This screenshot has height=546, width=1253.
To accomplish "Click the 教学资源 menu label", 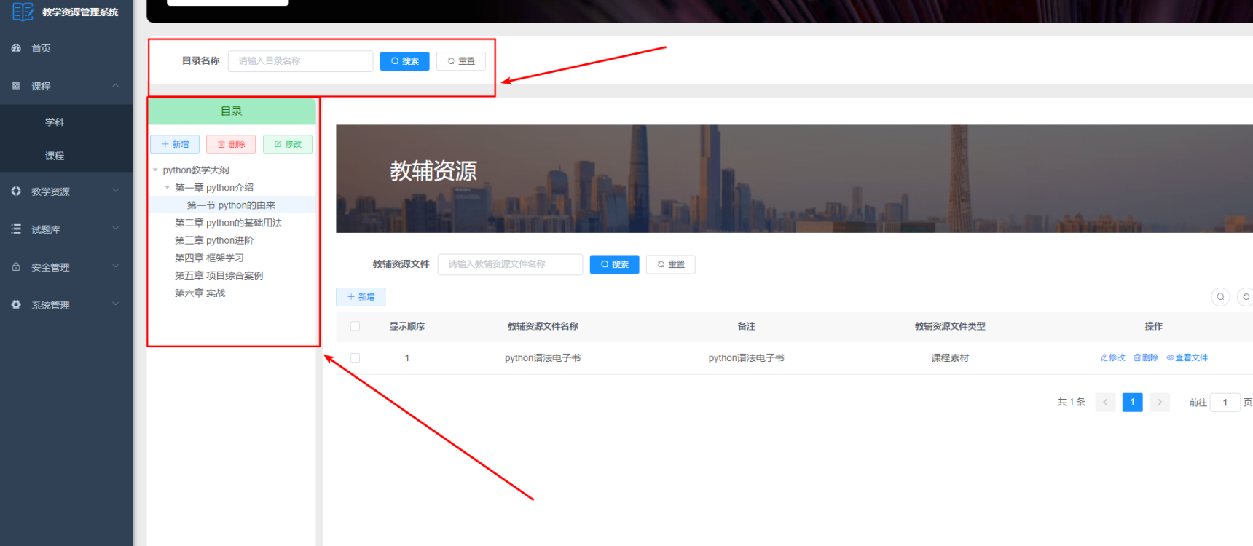I will (50, 191).
